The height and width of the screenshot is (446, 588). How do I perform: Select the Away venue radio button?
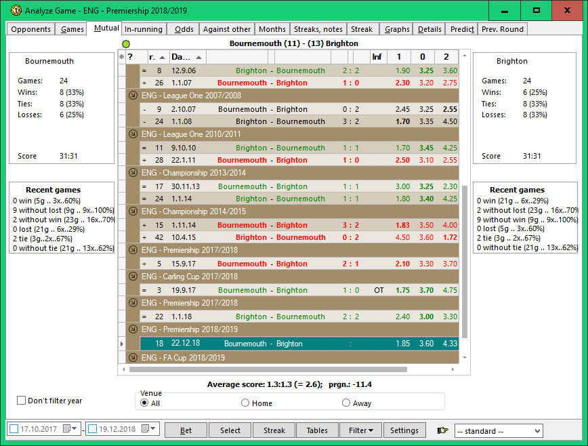[x=346, y=403]
